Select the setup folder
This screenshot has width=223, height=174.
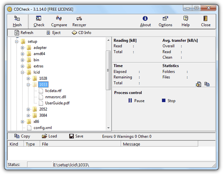click(32, 41)
